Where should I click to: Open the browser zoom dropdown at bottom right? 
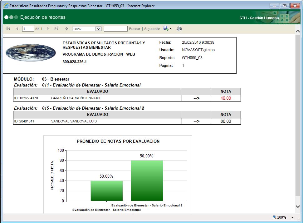pyautogui.click(x=291, y=217)
